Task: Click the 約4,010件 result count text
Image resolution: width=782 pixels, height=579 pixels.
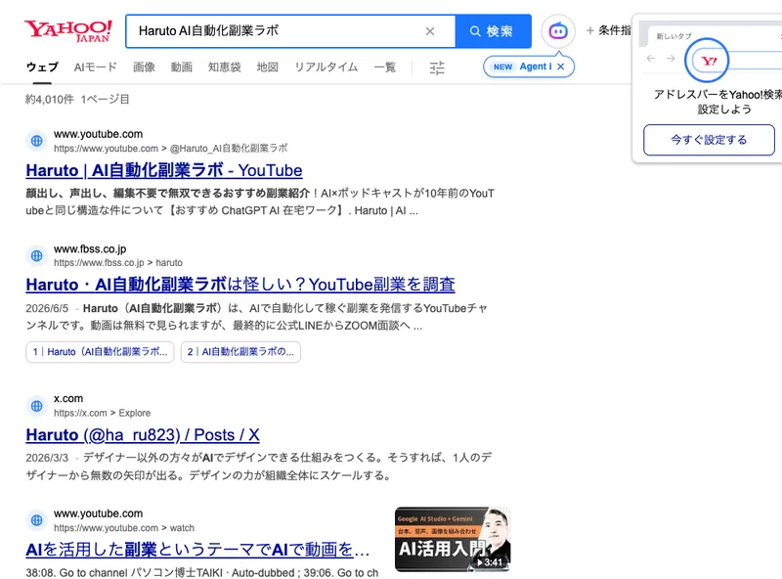Action: (x=50, y=100)
